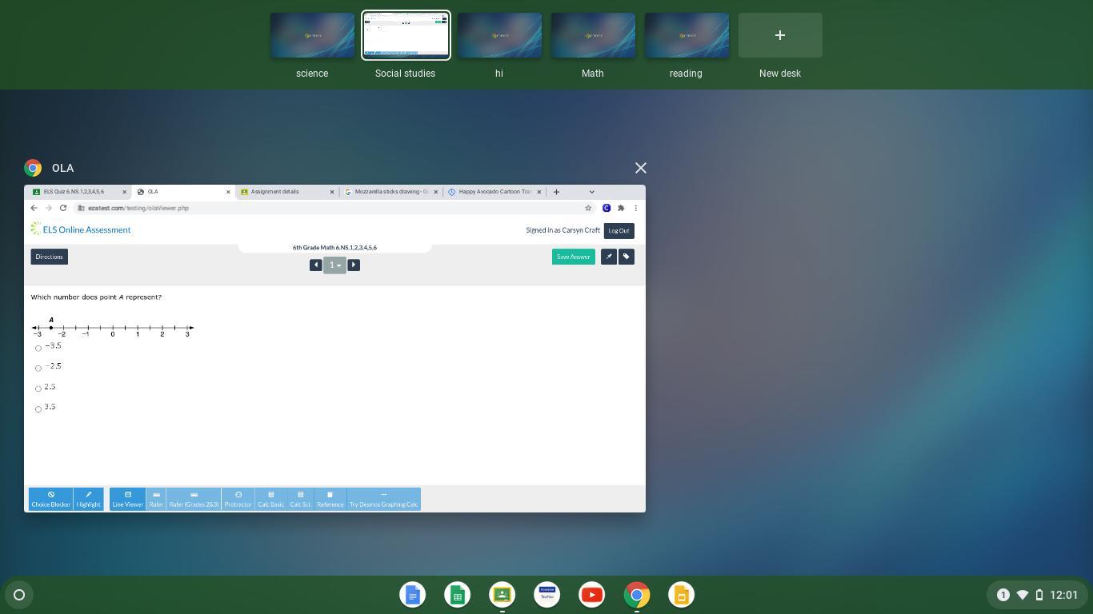Close the ELS Quiz tab
The image size is (1093, 614).
[124, 192]
